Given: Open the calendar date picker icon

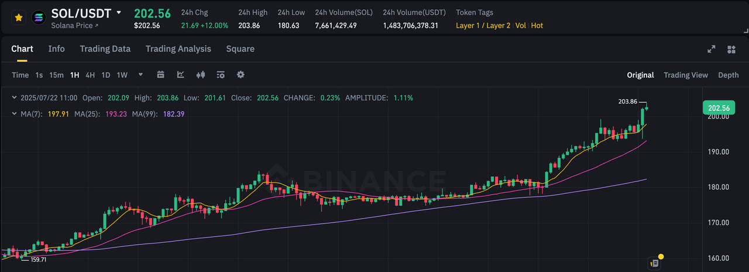Looking at the screenshot, I should tap(161, 75).
